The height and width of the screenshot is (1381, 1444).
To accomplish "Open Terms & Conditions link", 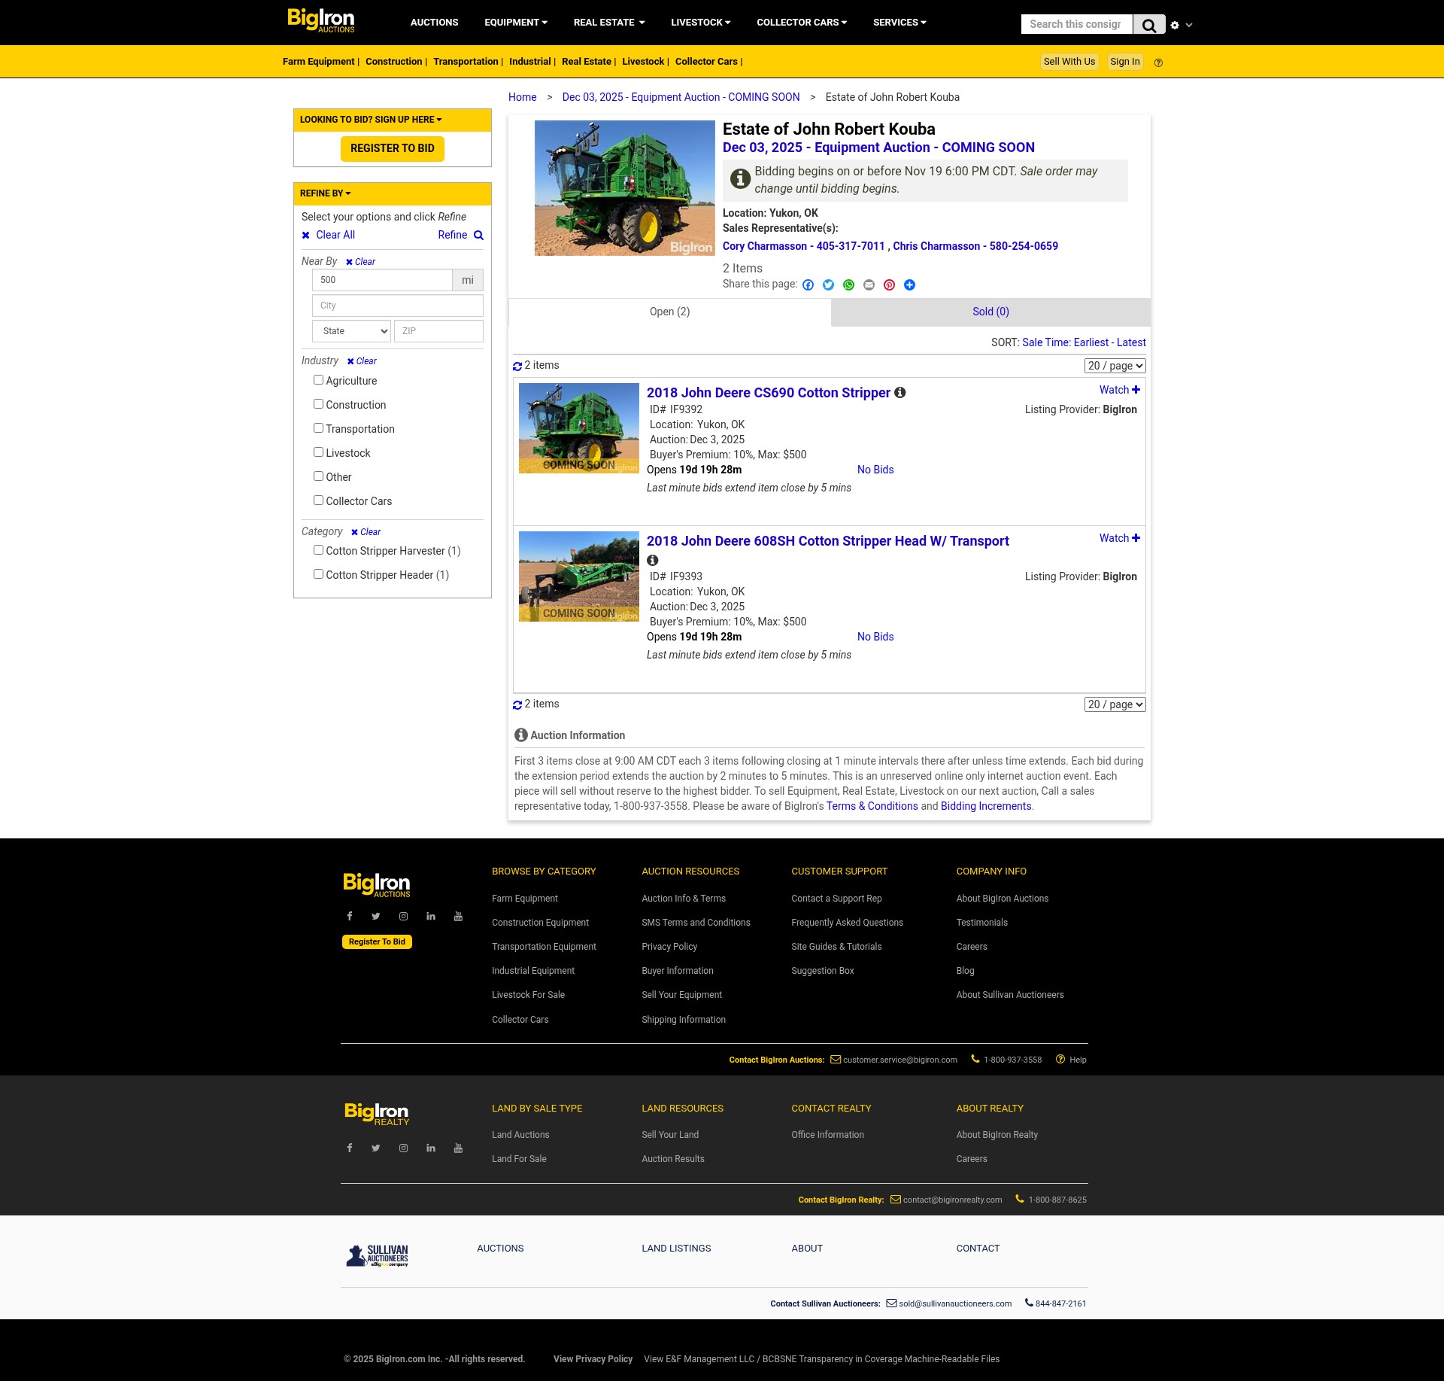I will (x=872, y=807).
